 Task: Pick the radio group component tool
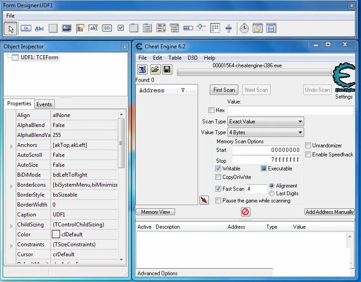148,28
